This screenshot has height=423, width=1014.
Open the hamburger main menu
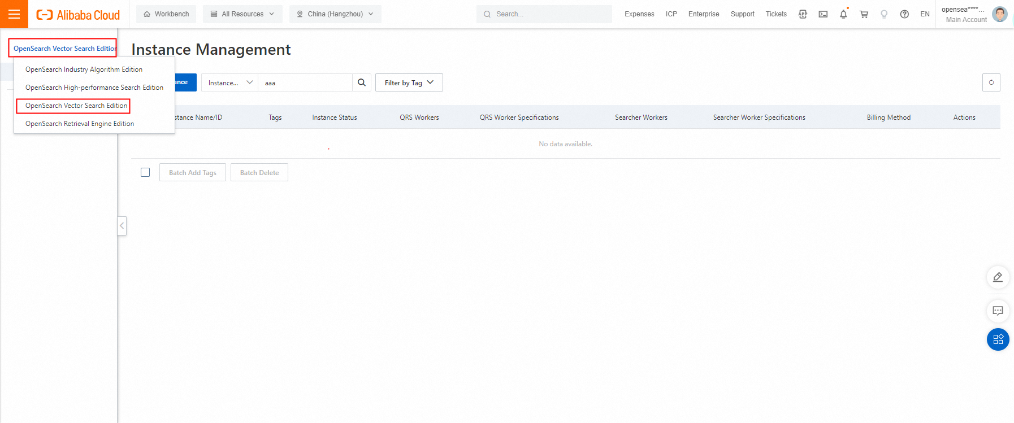[x=14, y=14]
